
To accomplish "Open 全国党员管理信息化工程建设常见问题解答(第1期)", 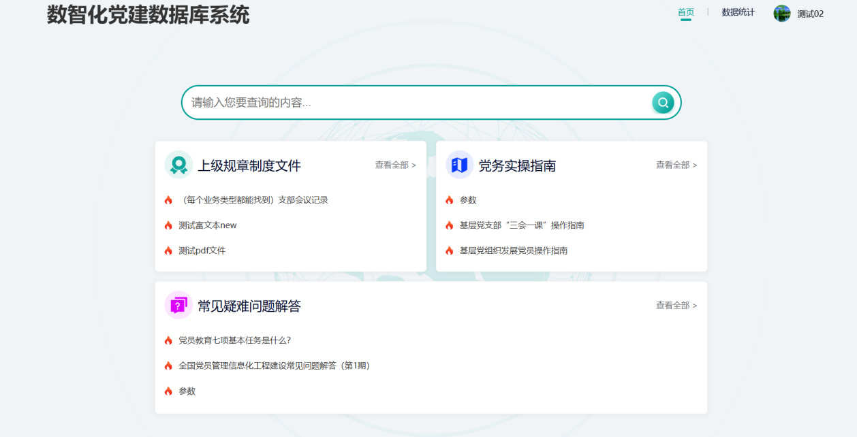I will [275, 366].
